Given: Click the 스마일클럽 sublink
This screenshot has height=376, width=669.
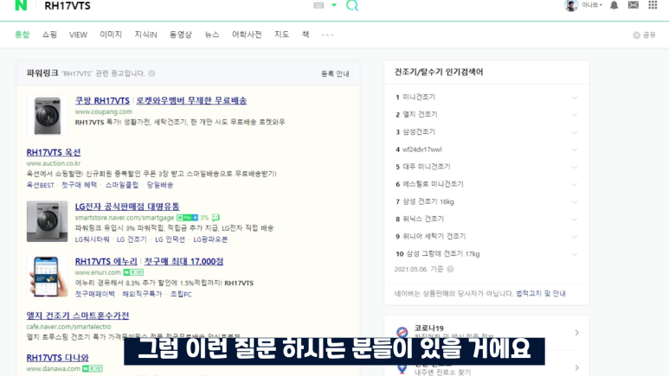Looking at the screenshot, I should click(x=122, y=185).
